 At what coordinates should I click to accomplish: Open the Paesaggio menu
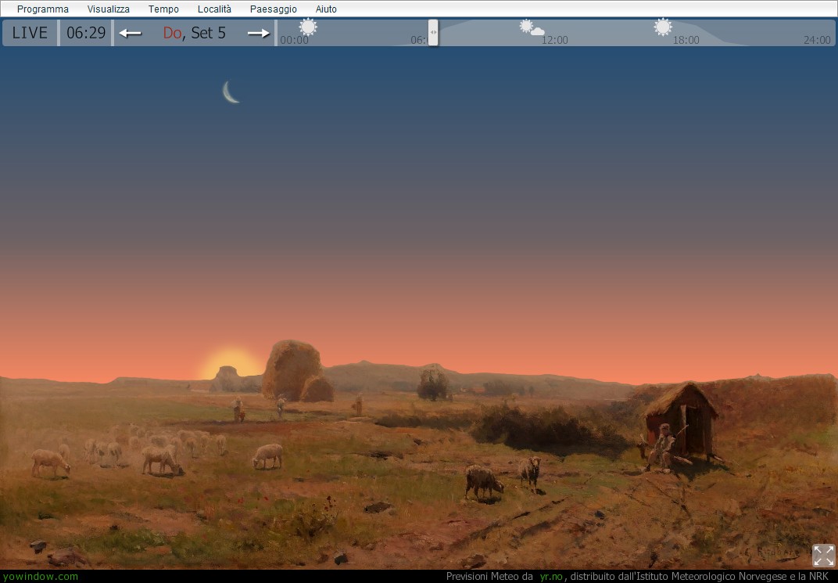(x=273, y=9)
